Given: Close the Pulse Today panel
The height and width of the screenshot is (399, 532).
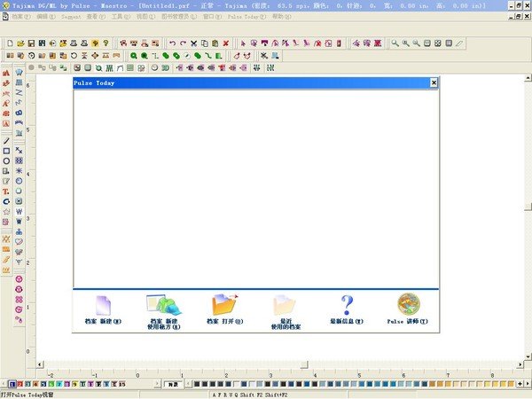Looking at the screenshot, I should point(434,82).
